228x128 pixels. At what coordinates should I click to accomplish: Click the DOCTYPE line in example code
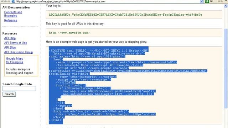(99, 50)
